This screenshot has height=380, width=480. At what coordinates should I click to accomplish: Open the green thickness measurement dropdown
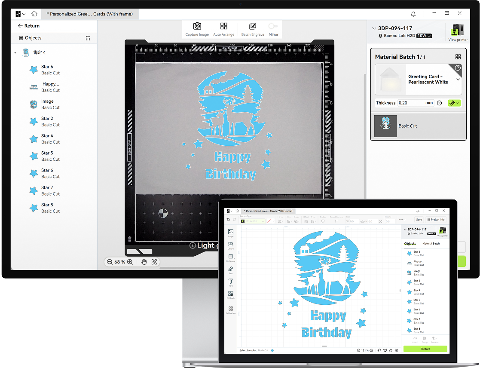coord(454,103)
